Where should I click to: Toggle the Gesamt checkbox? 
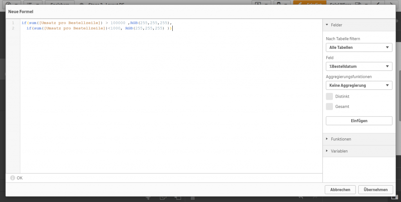click(x=329, y=106)
